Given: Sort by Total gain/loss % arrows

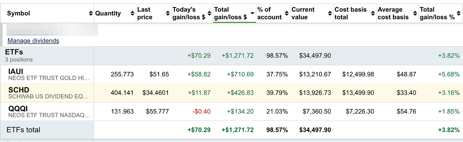Looking at the screenshot, I should (459, 14).
